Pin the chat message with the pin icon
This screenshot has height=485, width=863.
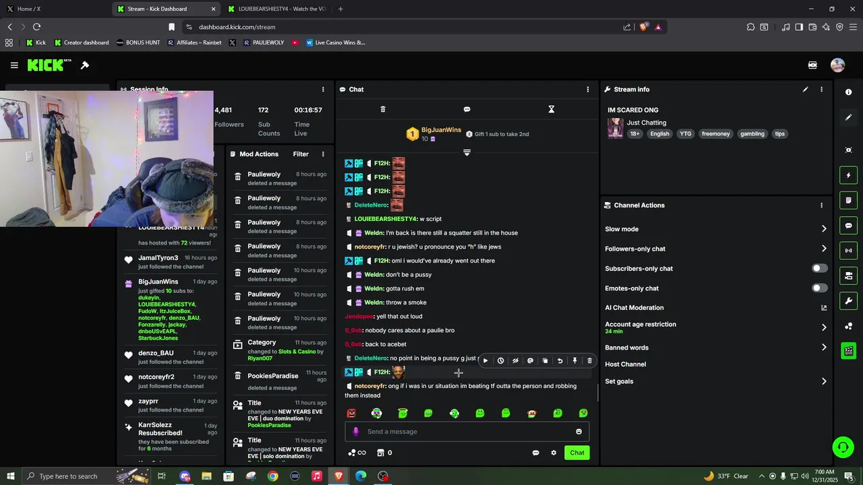(574, 361)
